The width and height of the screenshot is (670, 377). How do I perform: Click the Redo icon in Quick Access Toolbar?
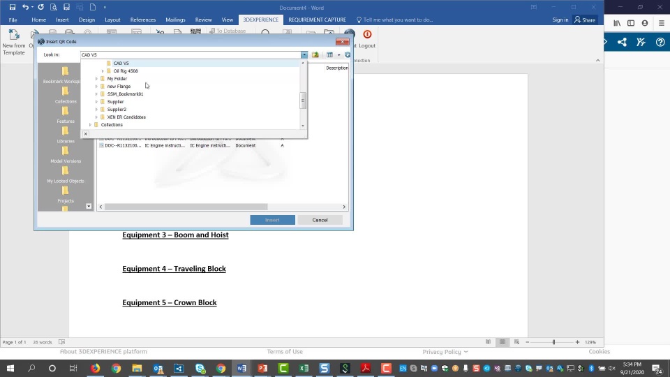(x=40, y=7)
